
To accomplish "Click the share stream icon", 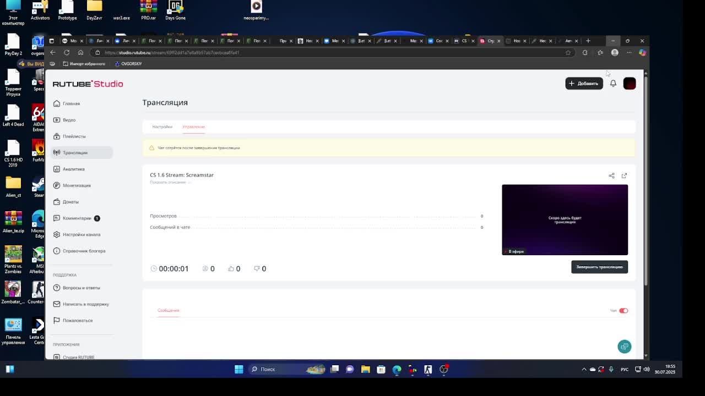I will (611, 175).
